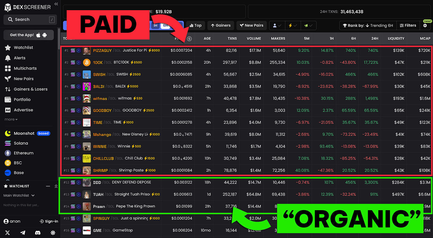This screenshot has width=433, height=238.
Task: Open the Mshango token row
Action: [247, 134]
